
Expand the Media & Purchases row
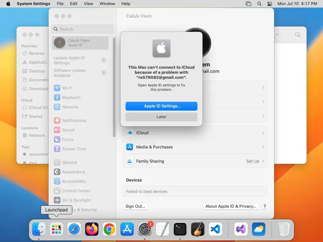pos(195,147)
